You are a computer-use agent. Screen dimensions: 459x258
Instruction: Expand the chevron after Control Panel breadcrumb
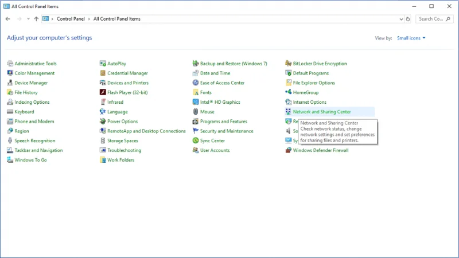(90, 19)
